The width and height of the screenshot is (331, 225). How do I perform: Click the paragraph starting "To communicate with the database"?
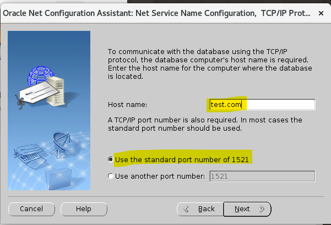(210, 64)
